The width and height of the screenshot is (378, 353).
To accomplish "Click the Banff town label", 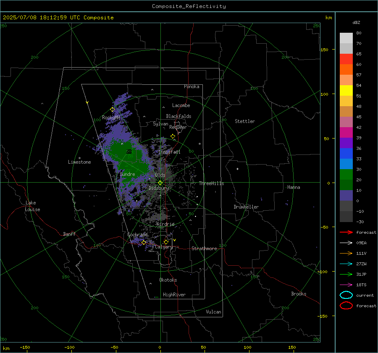I will (x=69, y=234).
